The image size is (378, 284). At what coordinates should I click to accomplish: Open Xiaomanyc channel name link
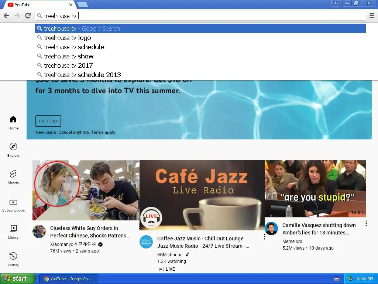click(73, 244)
